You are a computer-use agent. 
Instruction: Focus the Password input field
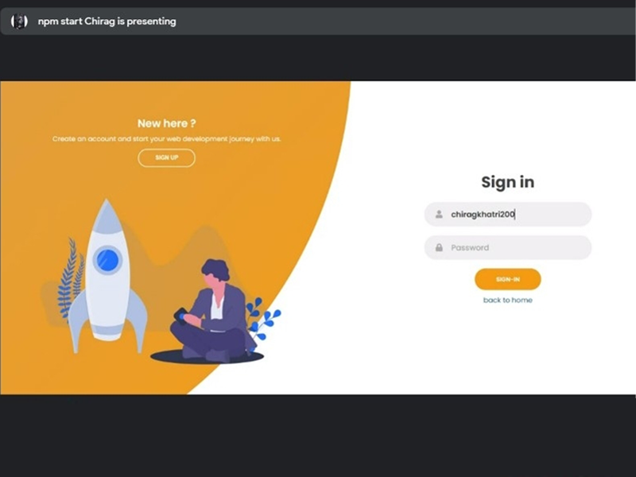[508, 247]
